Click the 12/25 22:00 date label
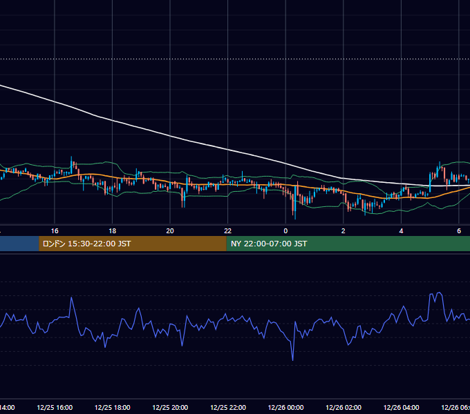470x414 pixels. point(228,407)
